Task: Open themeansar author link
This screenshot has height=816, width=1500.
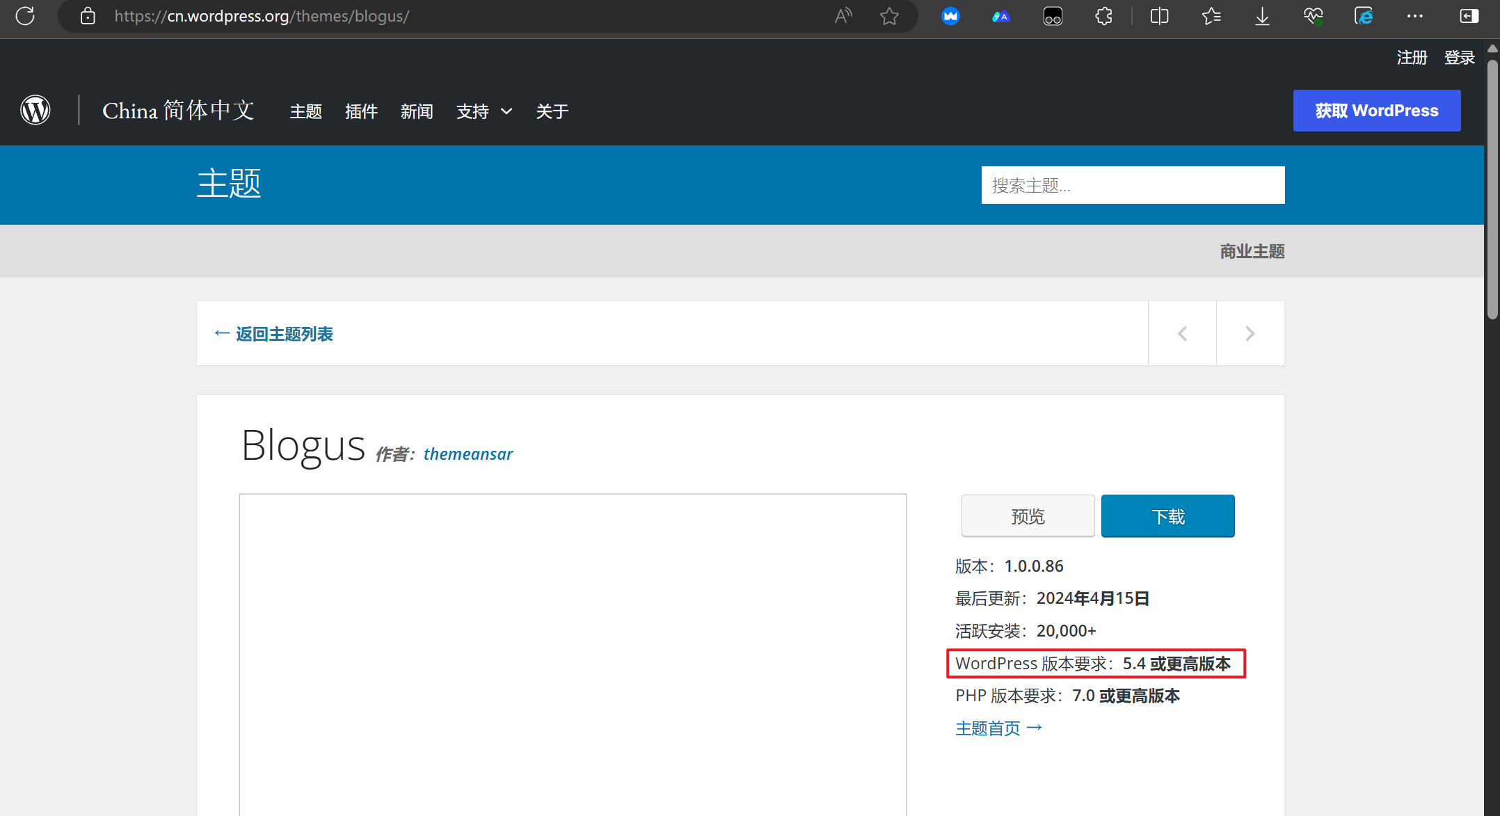Action: 468,454
